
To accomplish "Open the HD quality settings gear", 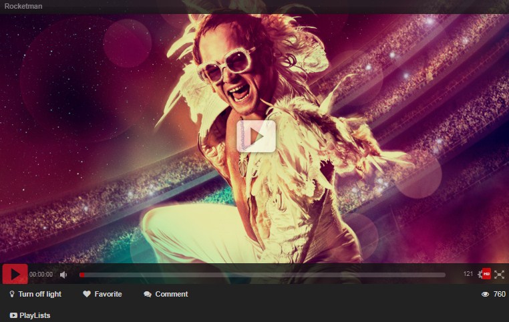I will [484, 274].
